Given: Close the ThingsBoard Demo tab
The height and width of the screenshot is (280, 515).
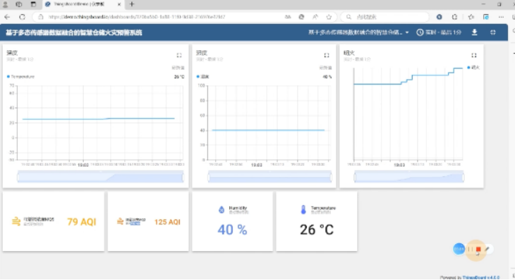Looking at the screenshot, I should coord(119,4).
